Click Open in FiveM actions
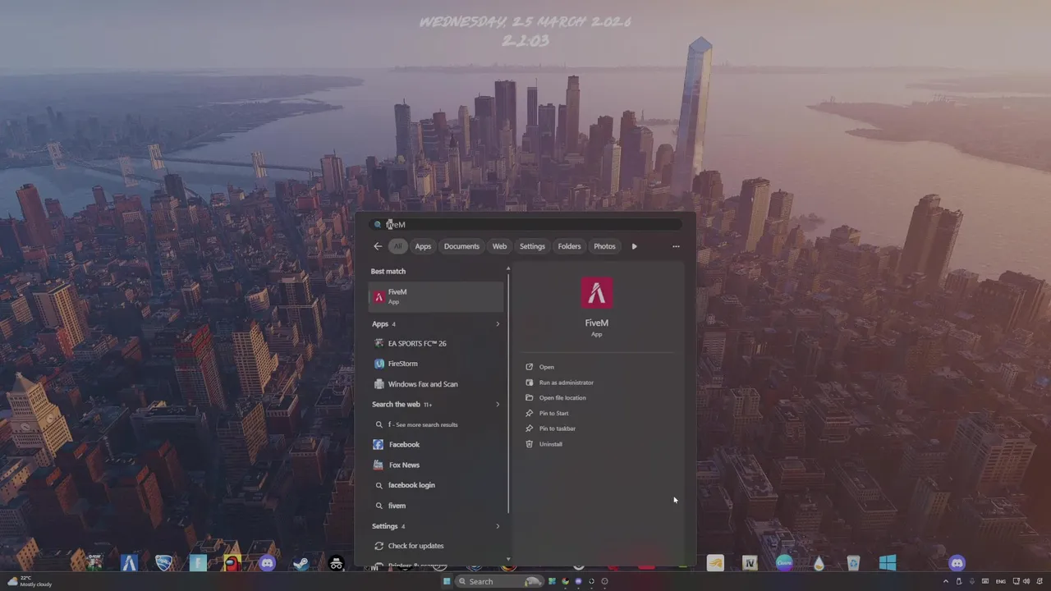Screen dimensions: 1051x591 coord(540,367)
